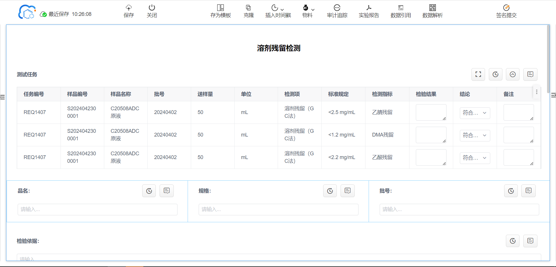Open the 实验报告 PDF report
The image size is (556, 267).
point(369,11)
